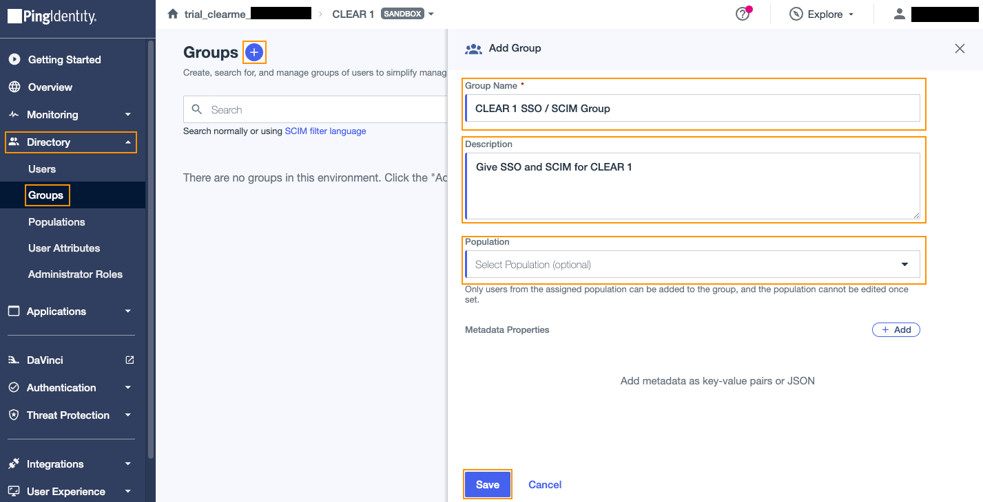Viewport: 983px width, 502px height.
Task: Click the Add Group people icon
Action: [x=473, y=48]
